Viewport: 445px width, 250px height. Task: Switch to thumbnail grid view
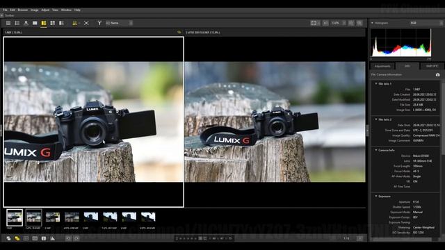point(8,23)
